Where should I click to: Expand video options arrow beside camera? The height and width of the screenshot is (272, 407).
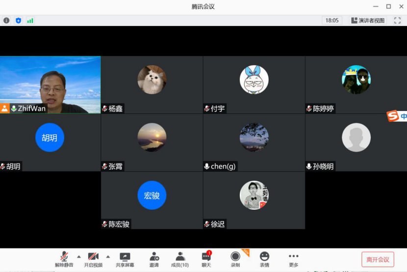pyautogui.click(x=108, y=256)
